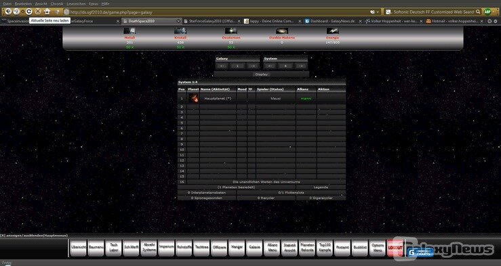Viewport: 501px width, 266px height.
Task: Click the Adblock Plus ABP icon
Action: pos(487,12)
